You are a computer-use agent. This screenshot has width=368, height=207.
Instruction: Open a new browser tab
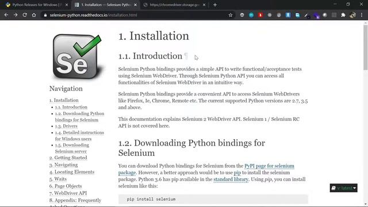click(x=215, y=5)
